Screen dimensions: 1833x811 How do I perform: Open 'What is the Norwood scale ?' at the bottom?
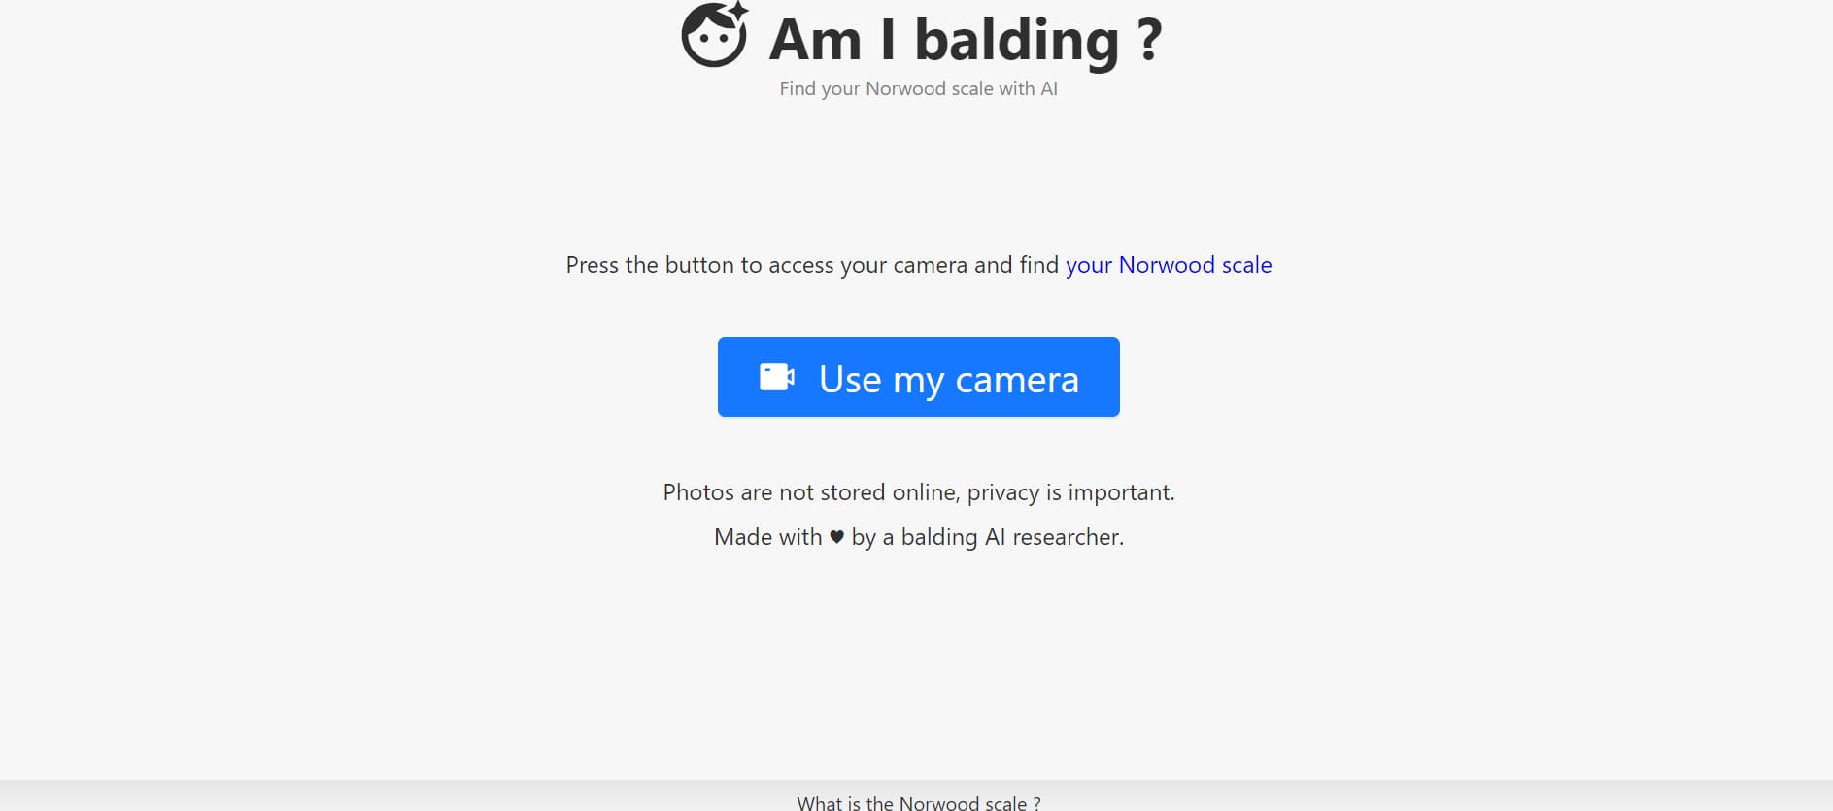[x=919, y=803]
